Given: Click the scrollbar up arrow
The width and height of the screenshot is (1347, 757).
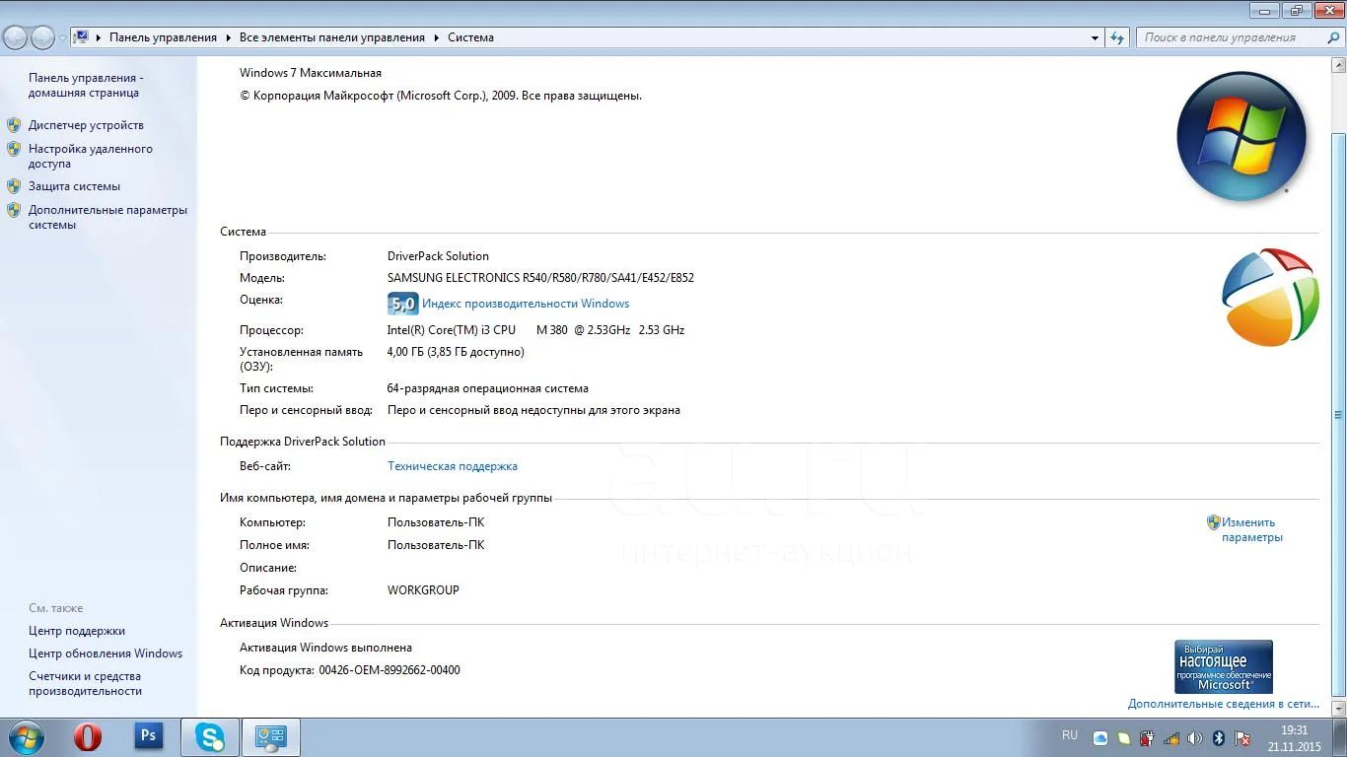Looking at the screenshot, I should click(1338, 65).
